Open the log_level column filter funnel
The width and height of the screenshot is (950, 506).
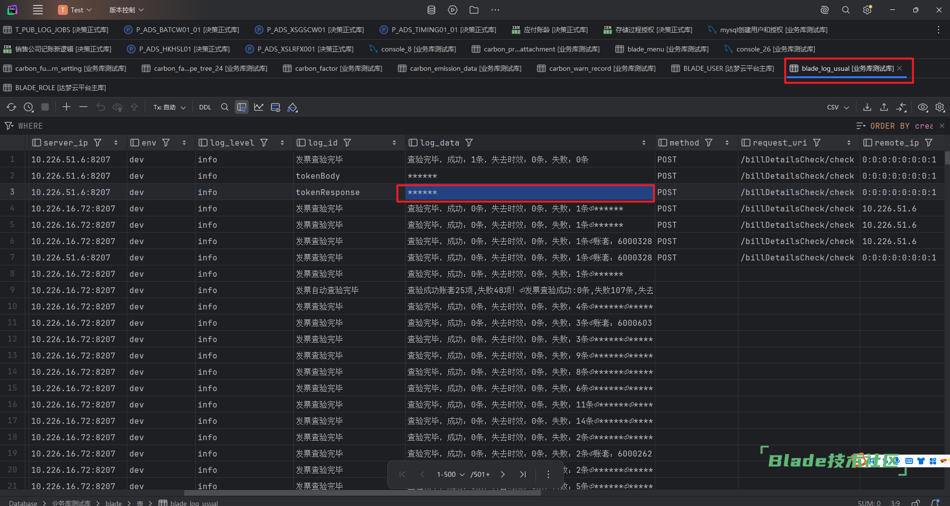coord(264,143)
